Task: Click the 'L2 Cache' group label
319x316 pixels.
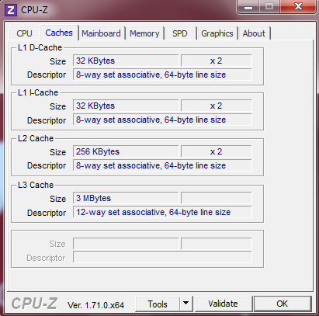Action: pos(36,138)
